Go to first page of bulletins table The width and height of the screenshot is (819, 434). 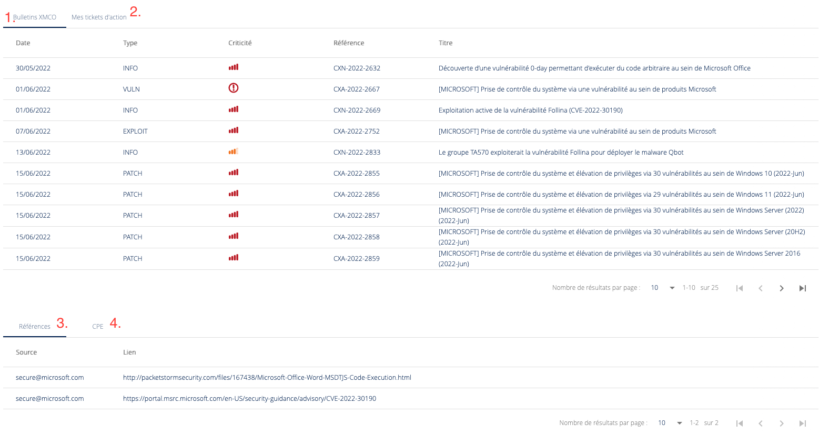pyautogui.click(x=740, y=288)
